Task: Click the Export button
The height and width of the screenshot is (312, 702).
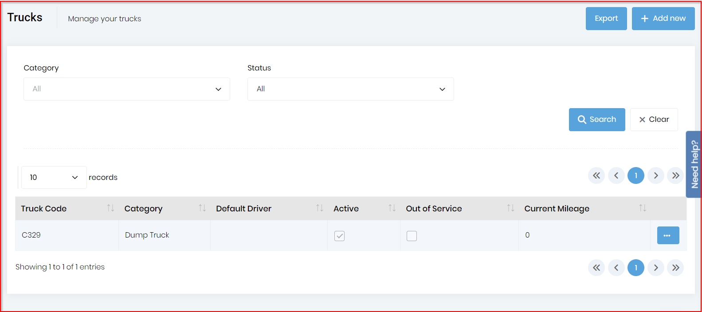Action: pos(606,19)
